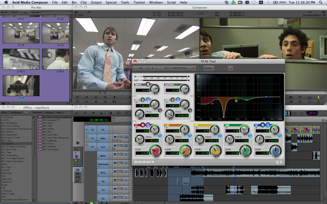This screenshot has height=204, width=327.
Task: Select the BCC Lens Flare Advanced effect
Action: pos(55,138)
